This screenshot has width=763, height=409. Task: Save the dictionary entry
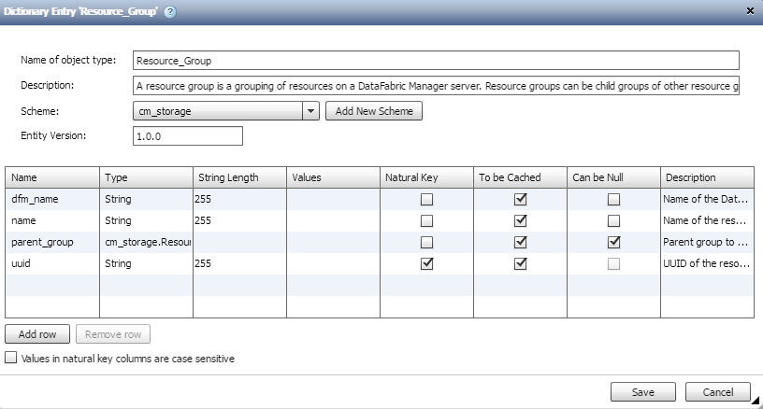tap(642, 391)
